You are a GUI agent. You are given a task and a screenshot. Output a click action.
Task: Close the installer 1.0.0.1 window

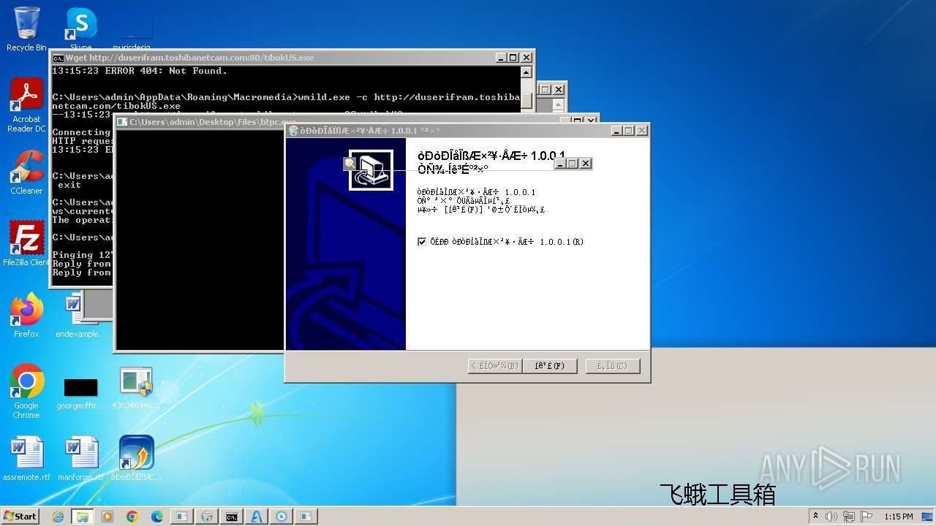tap(642, 131)
